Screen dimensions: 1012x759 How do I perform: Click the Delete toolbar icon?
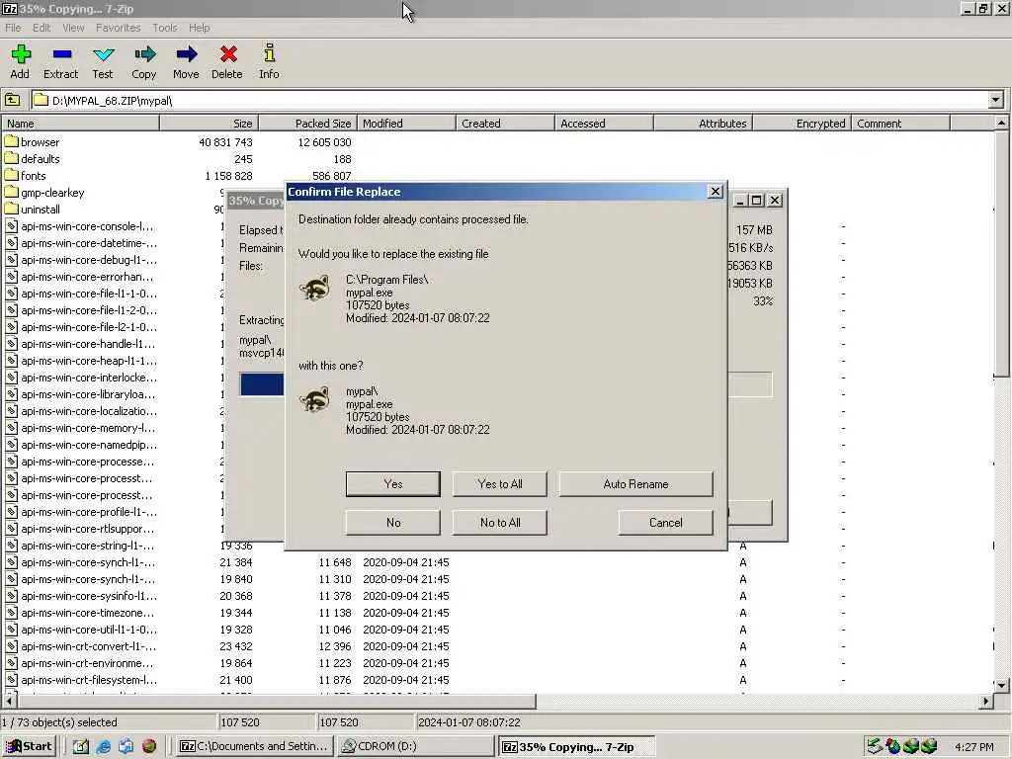coord(228,55)
